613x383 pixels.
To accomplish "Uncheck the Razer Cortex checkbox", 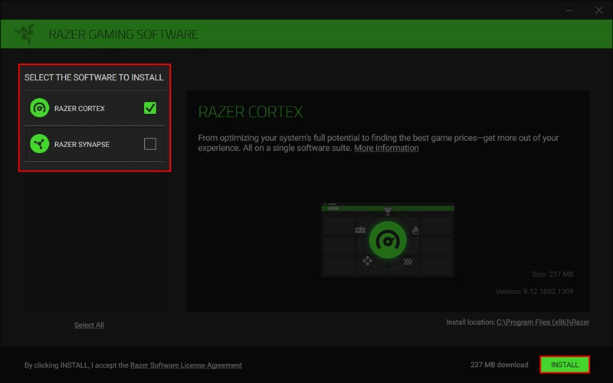I will tap(150, 108).
